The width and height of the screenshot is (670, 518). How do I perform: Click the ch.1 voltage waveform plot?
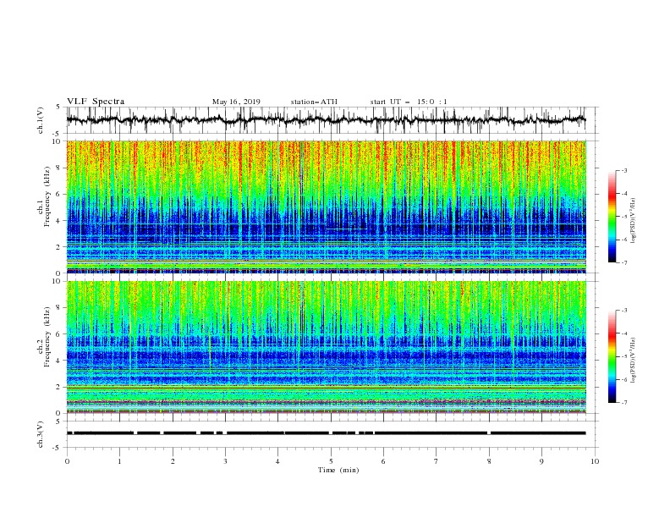tap(326, 120)
